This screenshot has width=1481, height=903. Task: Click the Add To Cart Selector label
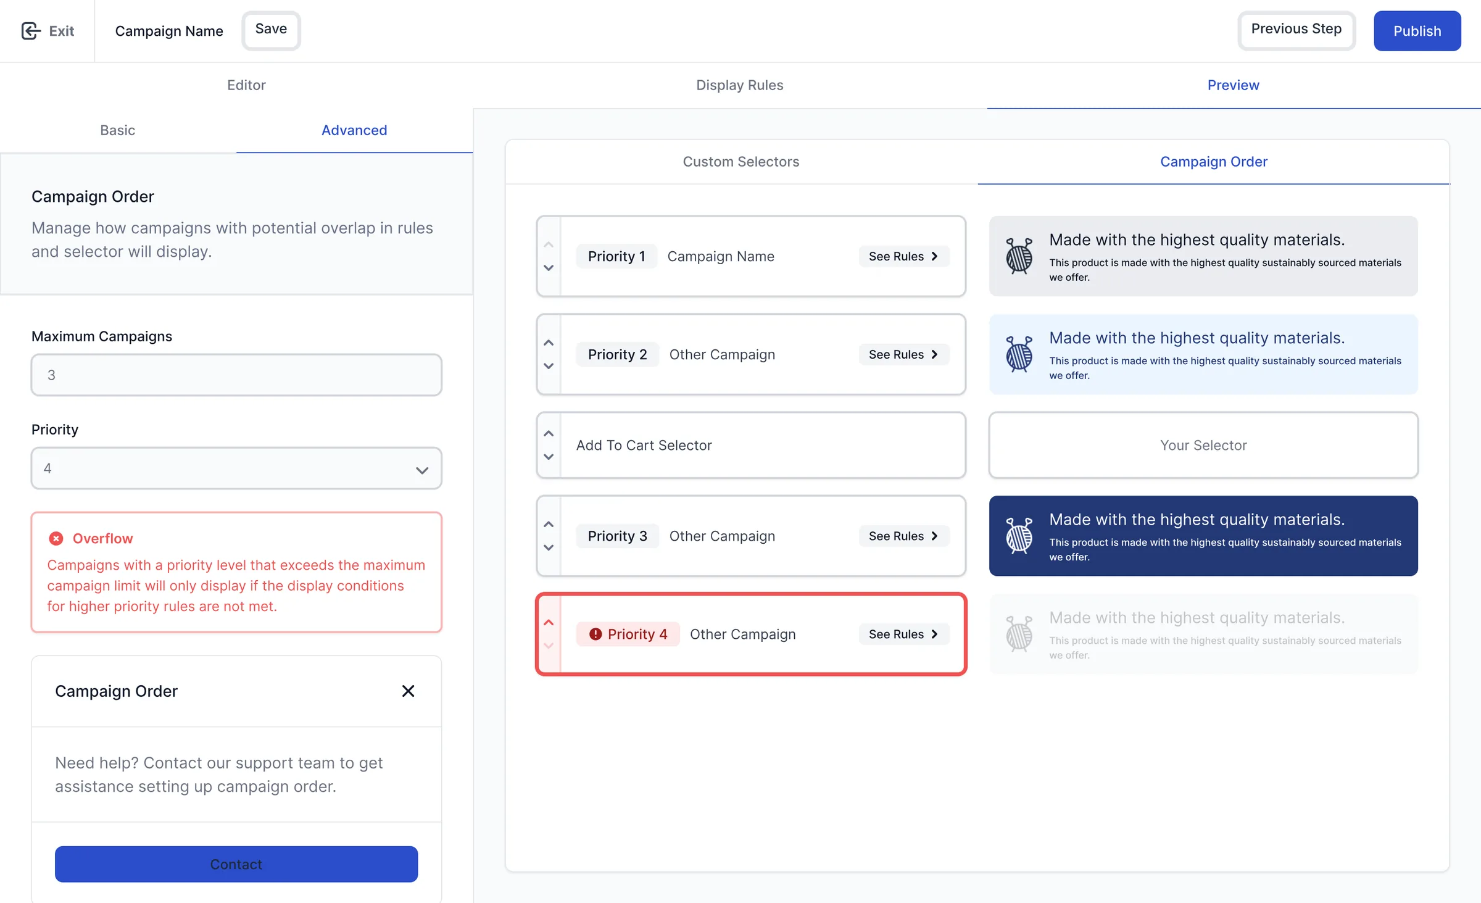pos(644,445)
